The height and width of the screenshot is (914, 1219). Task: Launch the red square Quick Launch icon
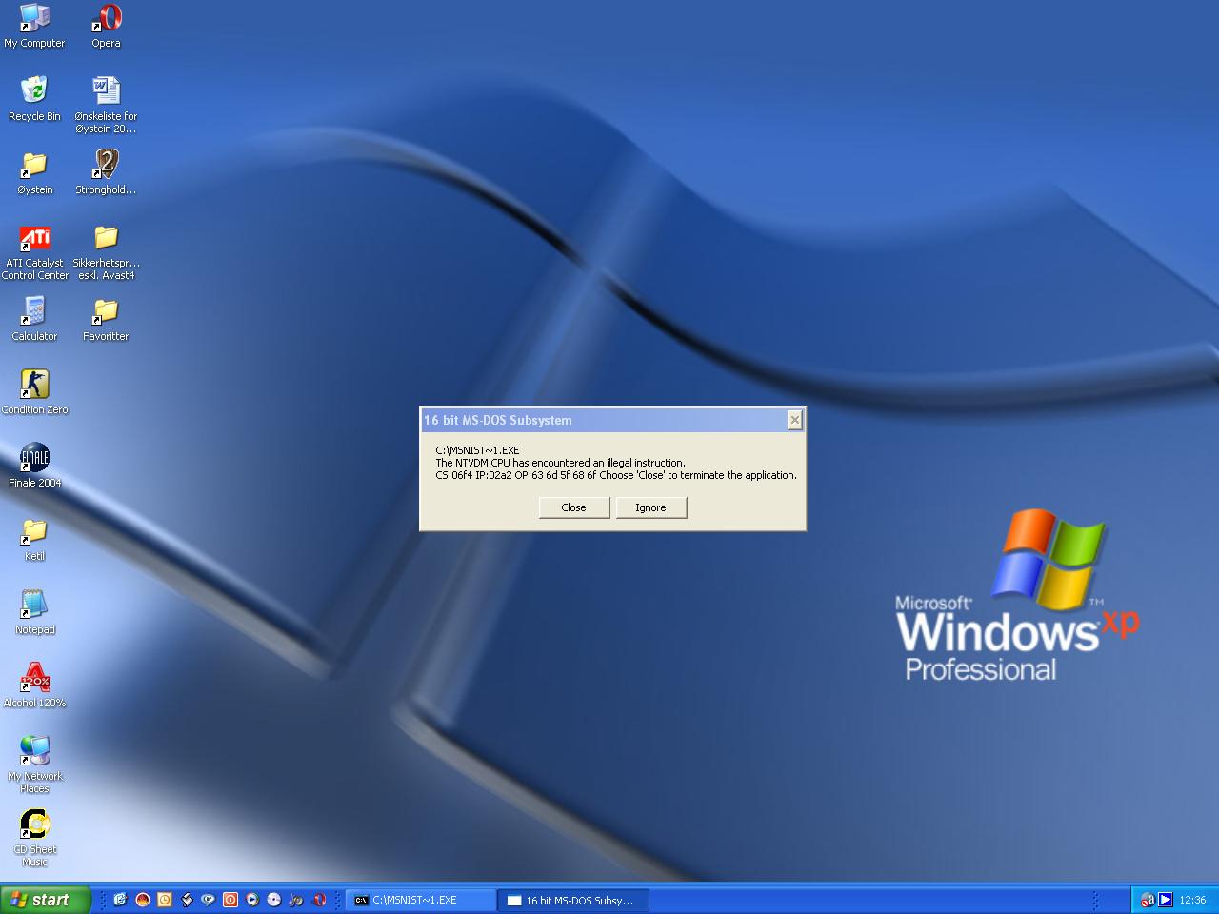click(230, 900)
